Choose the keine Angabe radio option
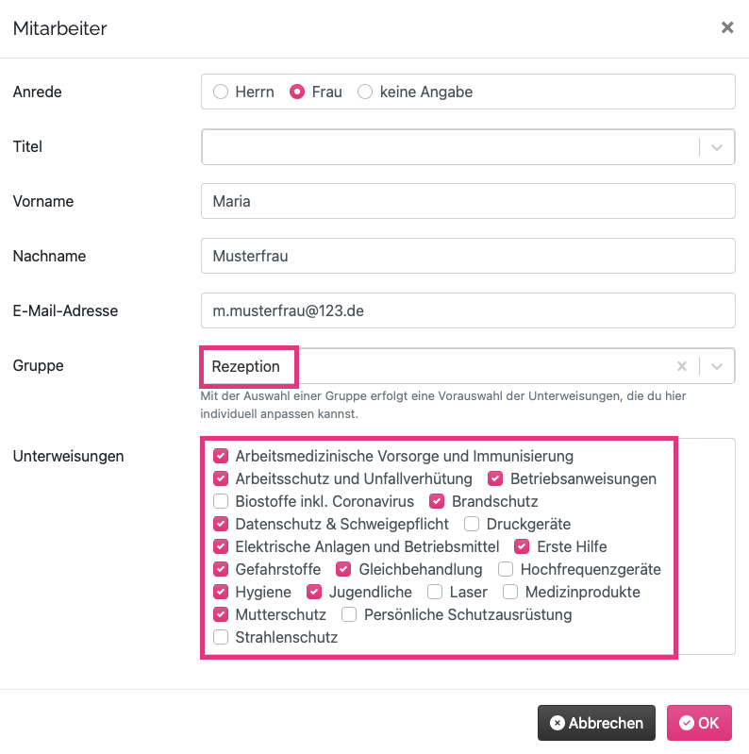The image size is (749, 754). [x=365, y=92]
